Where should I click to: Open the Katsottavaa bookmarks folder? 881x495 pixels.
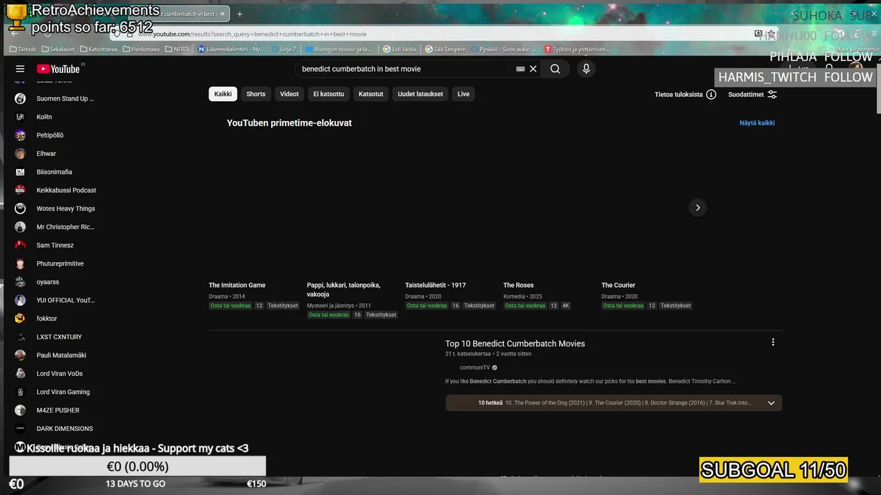98,49
